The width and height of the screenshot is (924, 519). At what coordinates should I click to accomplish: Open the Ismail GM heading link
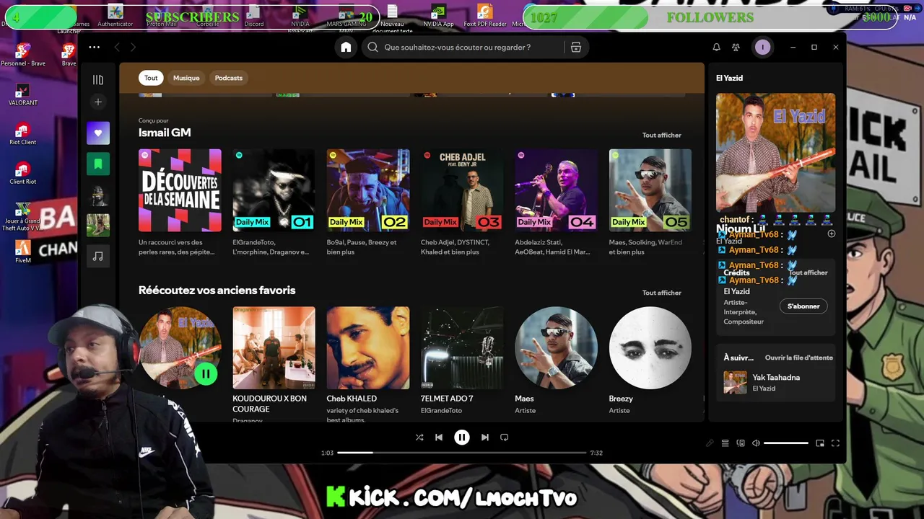(x=165, y=133)
